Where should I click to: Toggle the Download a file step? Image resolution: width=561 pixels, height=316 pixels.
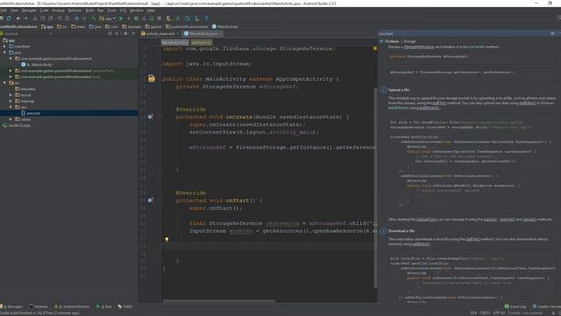click(383, 231)
